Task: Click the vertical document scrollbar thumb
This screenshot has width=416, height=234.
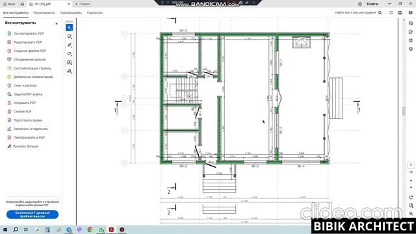Action: (x=404, y=111)
